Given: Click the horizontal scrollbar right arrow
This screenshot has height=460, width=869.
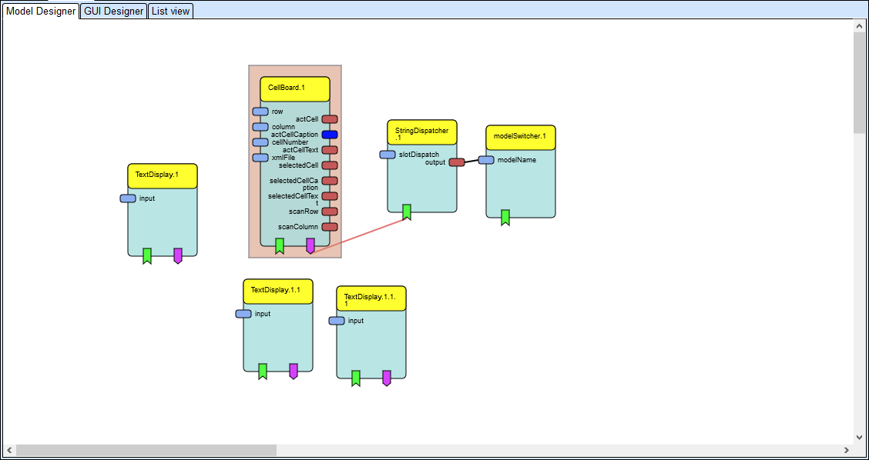Looking at the screenshot, I should point(847,450).
